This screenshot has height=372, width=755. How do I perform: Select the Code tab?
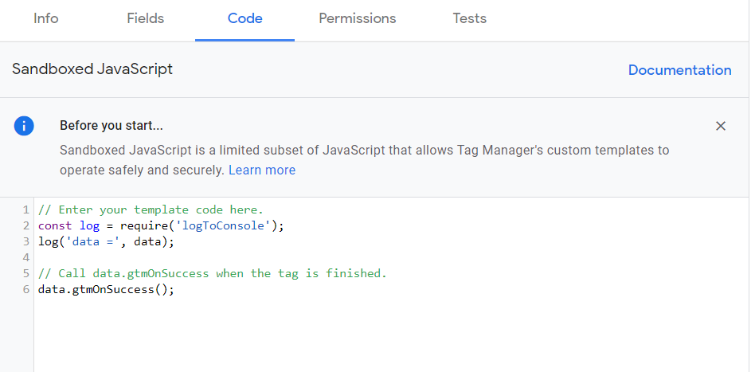244,18
